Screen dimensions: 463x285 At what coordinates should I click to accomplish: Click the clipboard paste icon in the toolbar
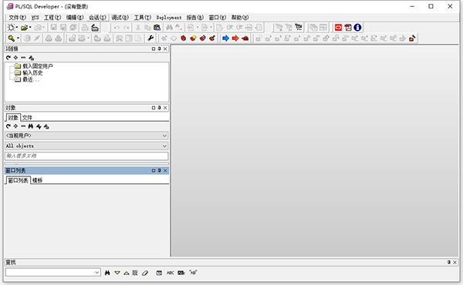click(157, 28)
